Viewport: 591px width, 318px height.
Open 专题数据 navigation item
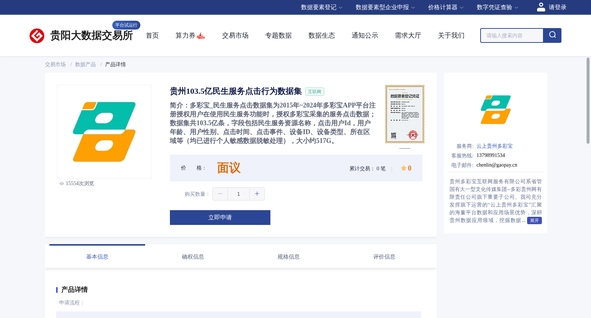(x=279, y=35)
